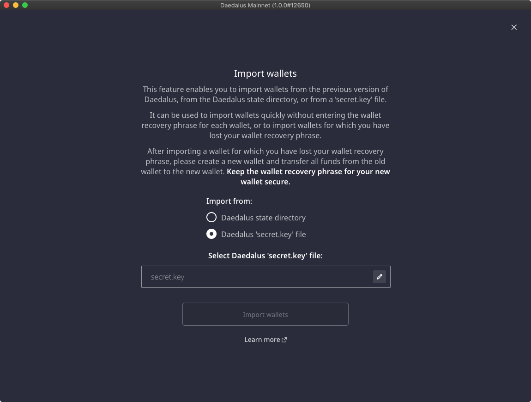Click the pencil icon in secret.key field
The width and height of the screenshot is (531, 402).
click(379, 277)
